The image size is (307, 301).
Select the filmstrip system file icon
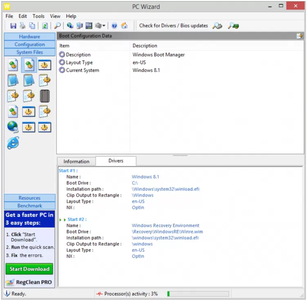[45, 96]
